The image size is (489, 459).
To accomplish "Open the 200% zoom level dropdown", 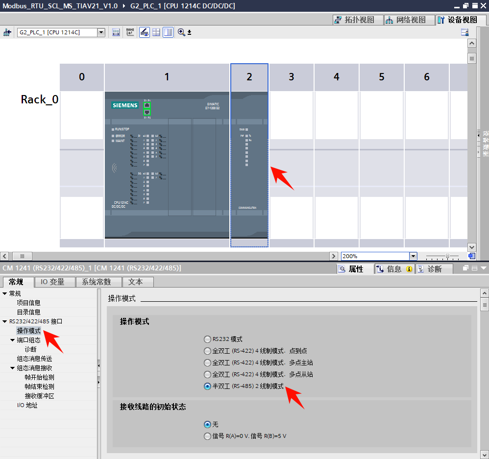I will coord(413,256).
